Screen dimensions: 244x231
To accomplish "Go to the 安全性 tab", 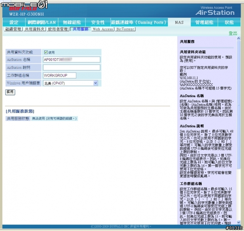I will [x=98, y=22].
